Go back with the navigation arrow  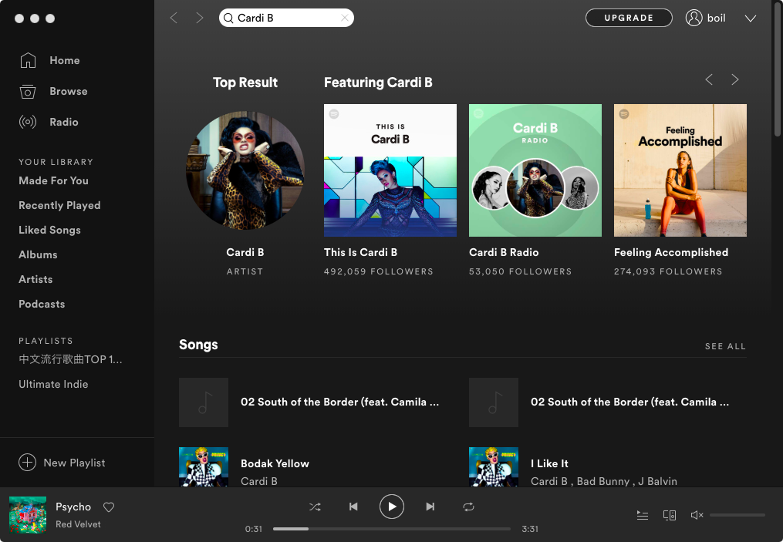coord(174,18)
